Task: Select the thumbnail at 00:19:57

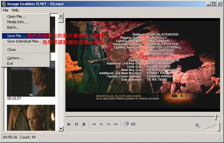Action: click(31, 80)
